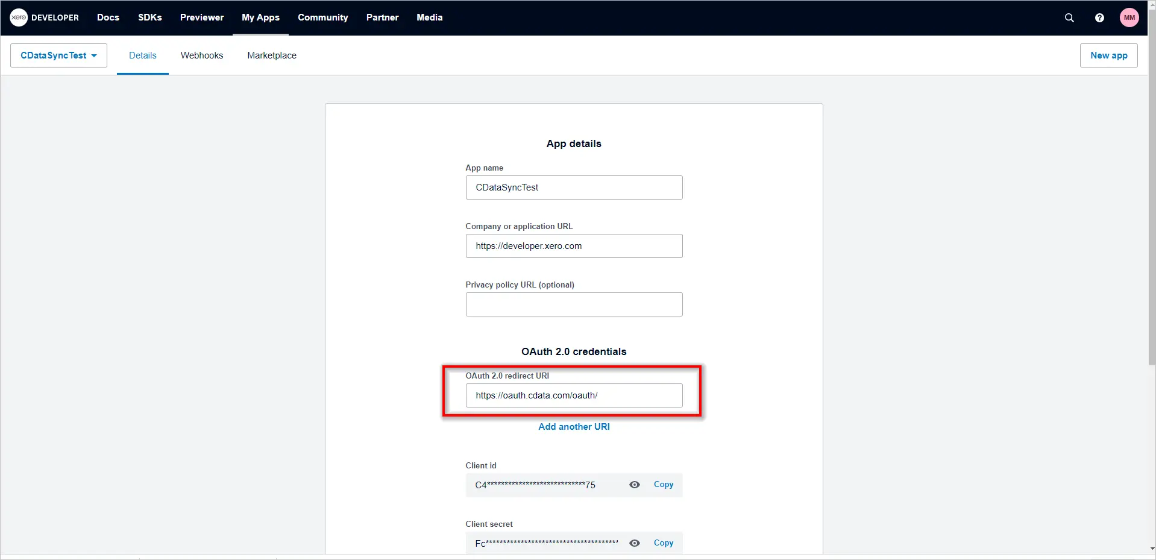Focus the Company or application URL field
This screenshot has width=1156, height=560.
(574, 246)
